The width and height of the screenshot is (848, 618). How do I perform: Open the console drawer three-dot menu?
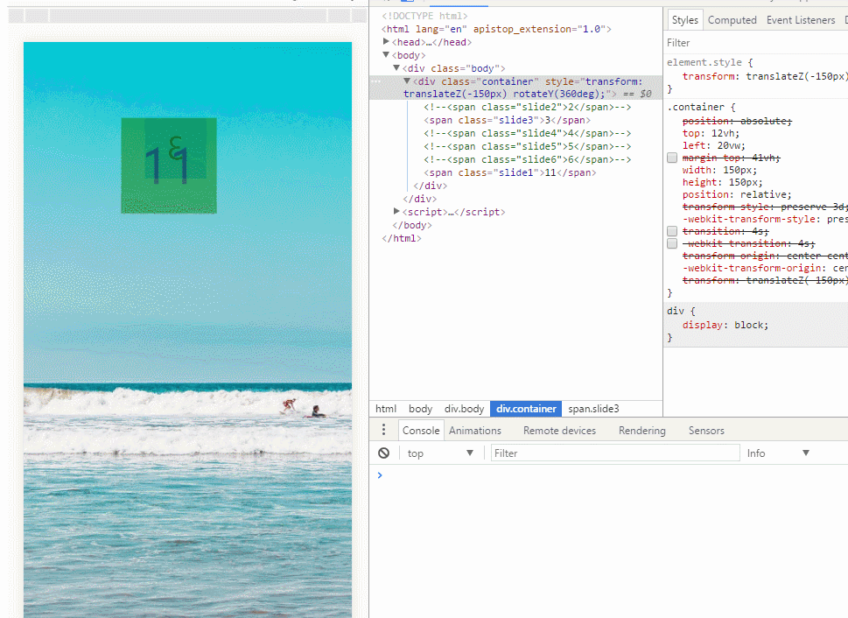tap(383, 430)
